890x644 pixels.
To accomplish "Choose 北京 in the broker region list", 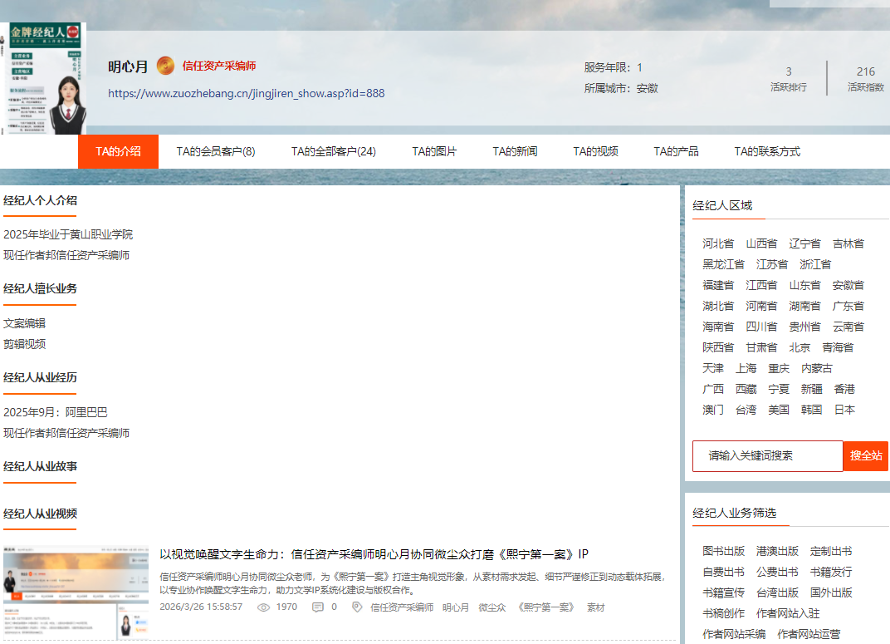I will (800, 347).
